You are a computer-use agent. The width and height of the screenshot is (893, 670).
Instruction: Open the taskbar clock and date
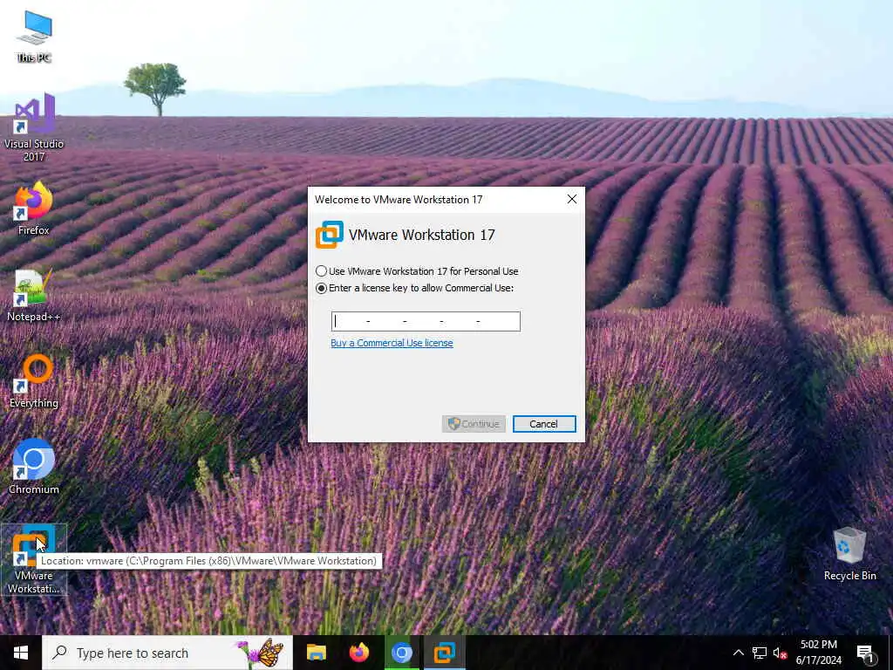818,653
